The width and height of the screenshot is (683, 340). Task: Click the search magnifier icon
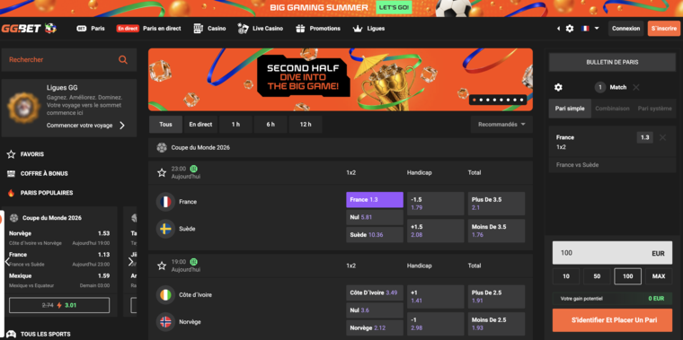click(x=123, y=60)
